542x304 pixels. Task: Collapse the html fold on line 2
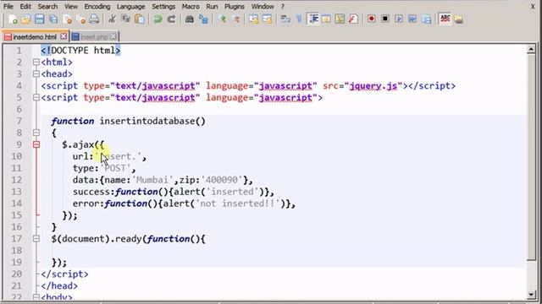36,62
